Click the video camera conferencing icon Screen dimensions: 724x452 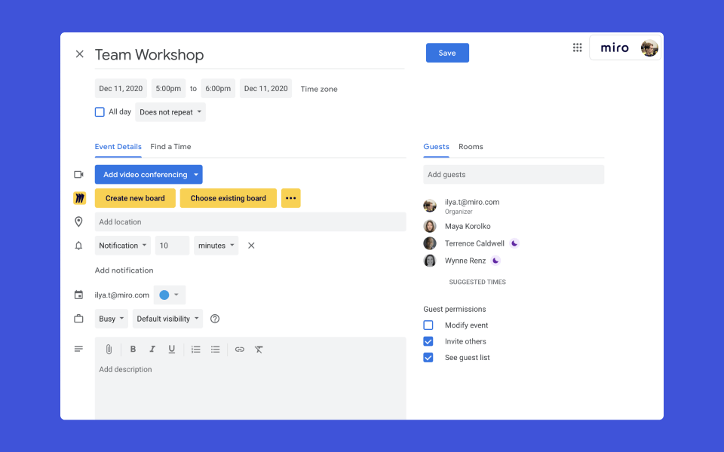click(79, 174)
